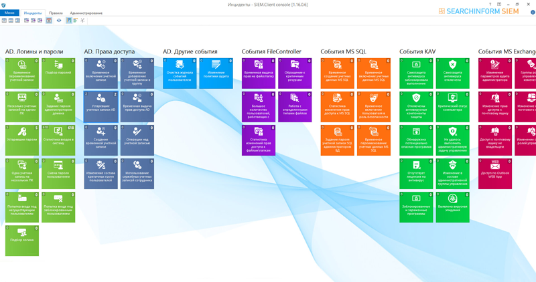Open the Администрирование tab

click(x=86, y=13)
